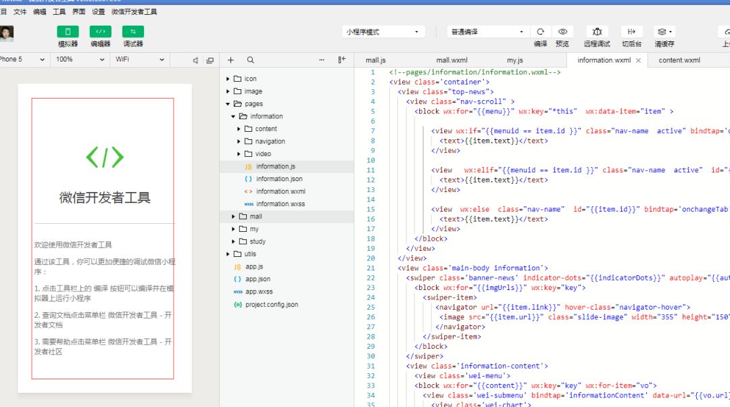Expand the image folder
The image size is (730, 407).
coord(228,91)
